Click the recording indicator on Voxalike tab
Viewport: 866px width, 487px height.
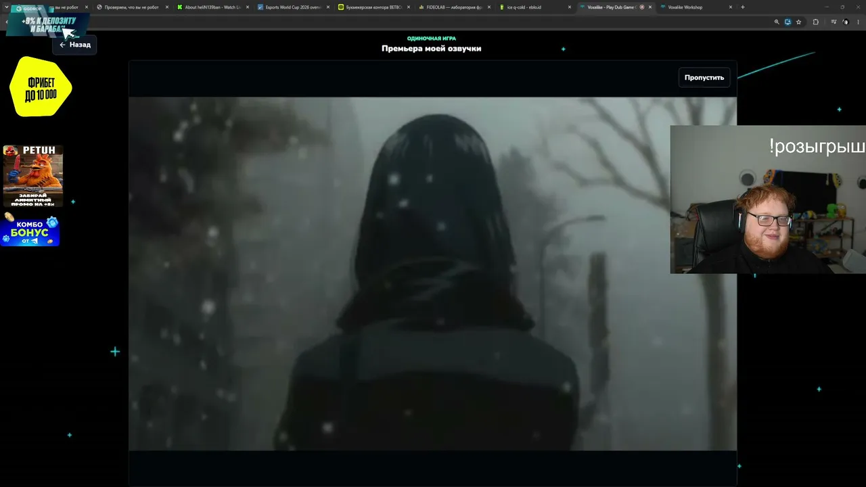[x=641, y=7]
